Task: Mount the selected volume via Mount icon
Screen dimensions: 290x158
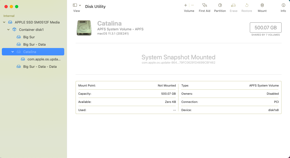Action: (262, 5)
